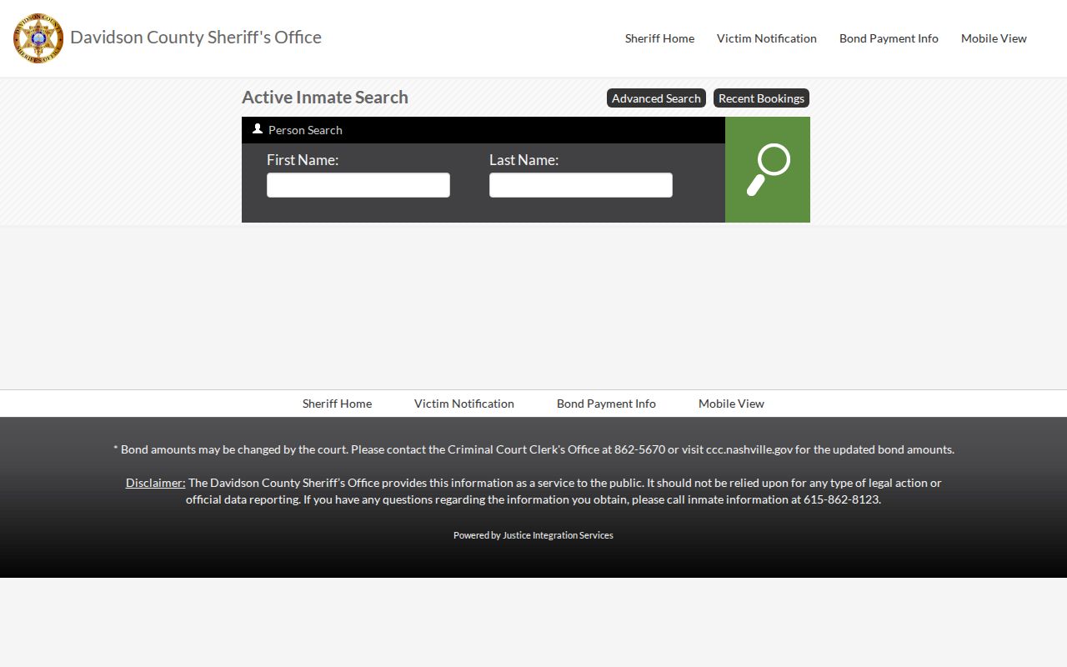Click the Powered by Justice Integration Services text
The height and width of the screenshot is (667, 1067).
(x=533, y=535)
